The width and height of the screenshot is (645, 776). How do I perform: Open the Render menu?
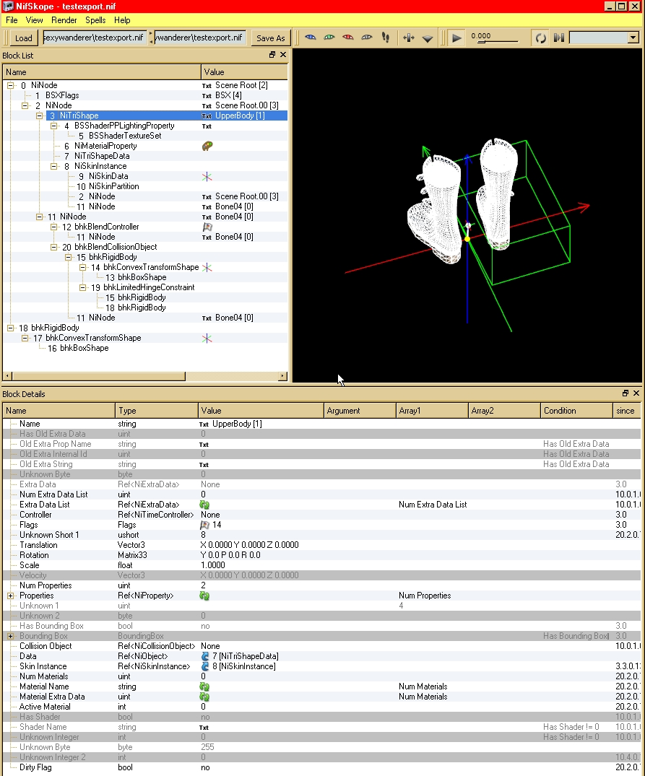point(64,20)
